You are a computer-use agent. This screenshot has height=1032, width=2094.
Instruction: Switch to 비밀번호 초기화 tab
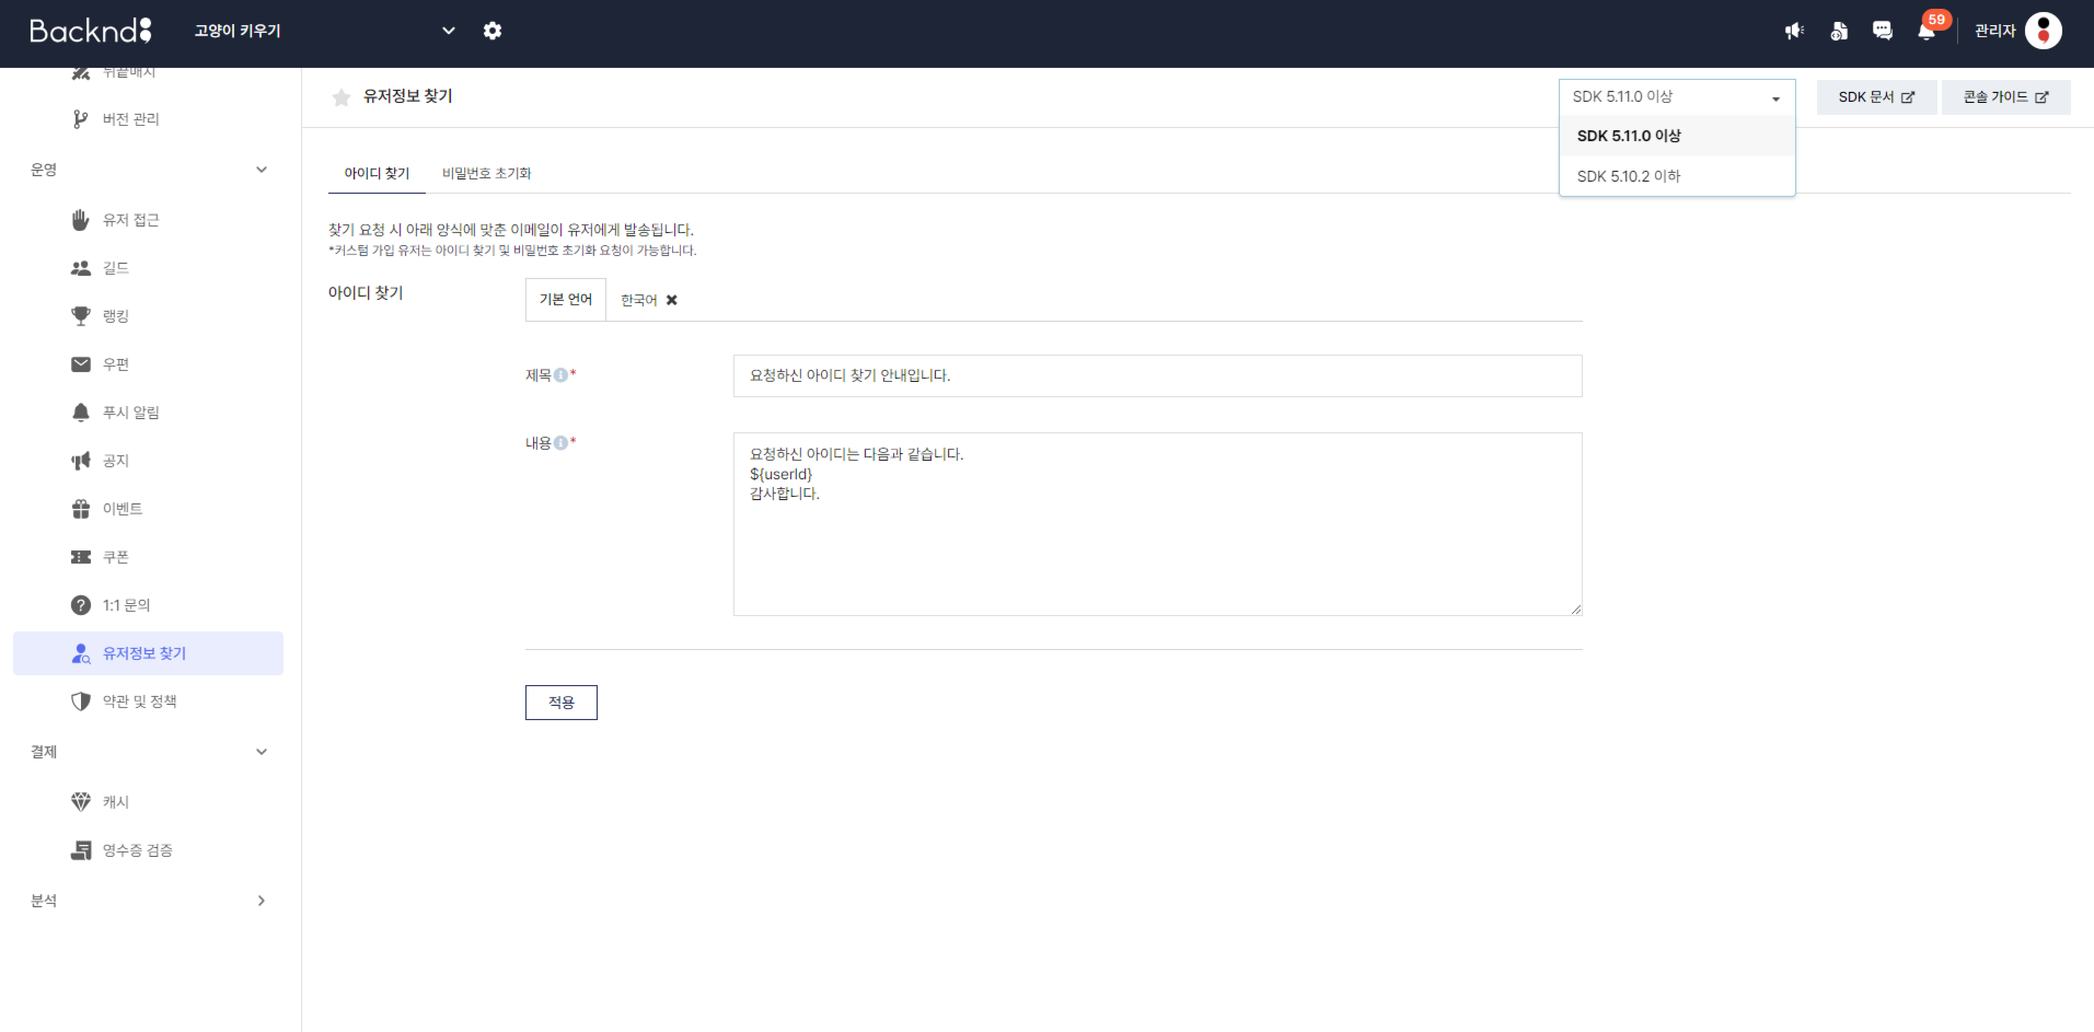tap(486, 173)
